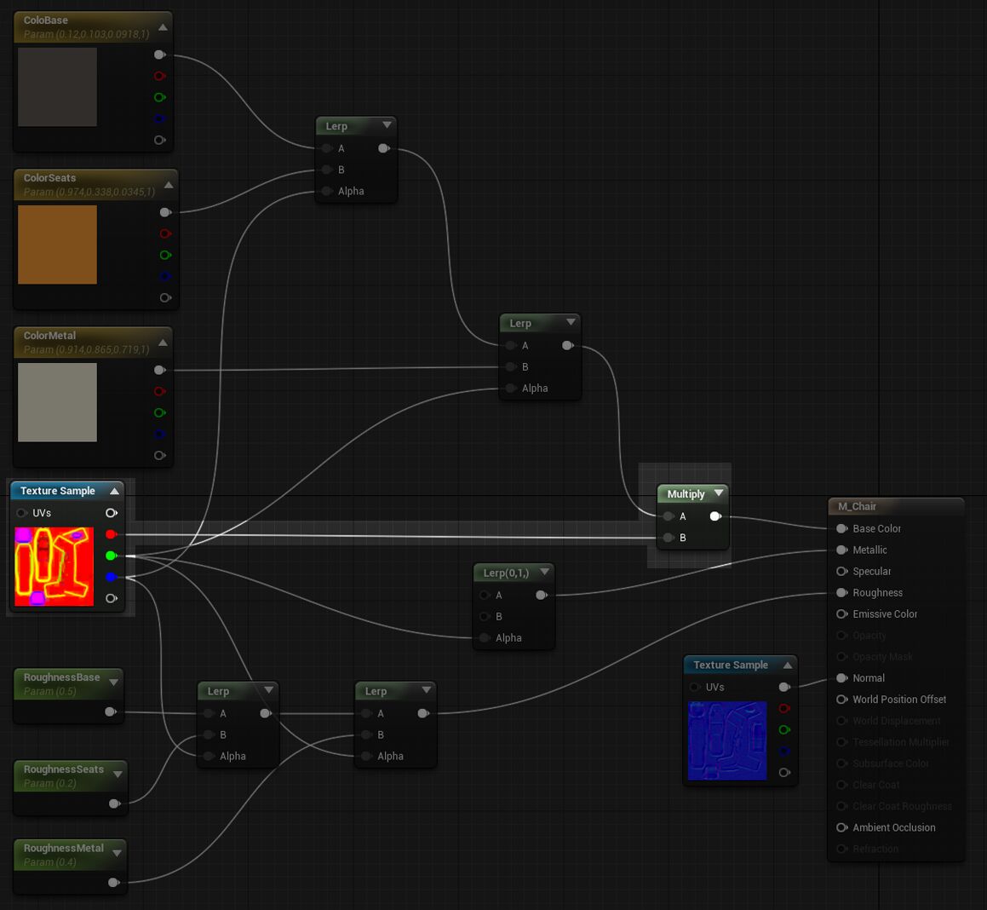This screenshot has width=987, height=910.
Task: Click the RoughnessMetal node output pin
Action: (x=113, y=883)
